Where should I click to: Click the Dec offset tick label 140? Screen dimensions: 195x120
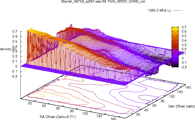click(x=188, y=87)
